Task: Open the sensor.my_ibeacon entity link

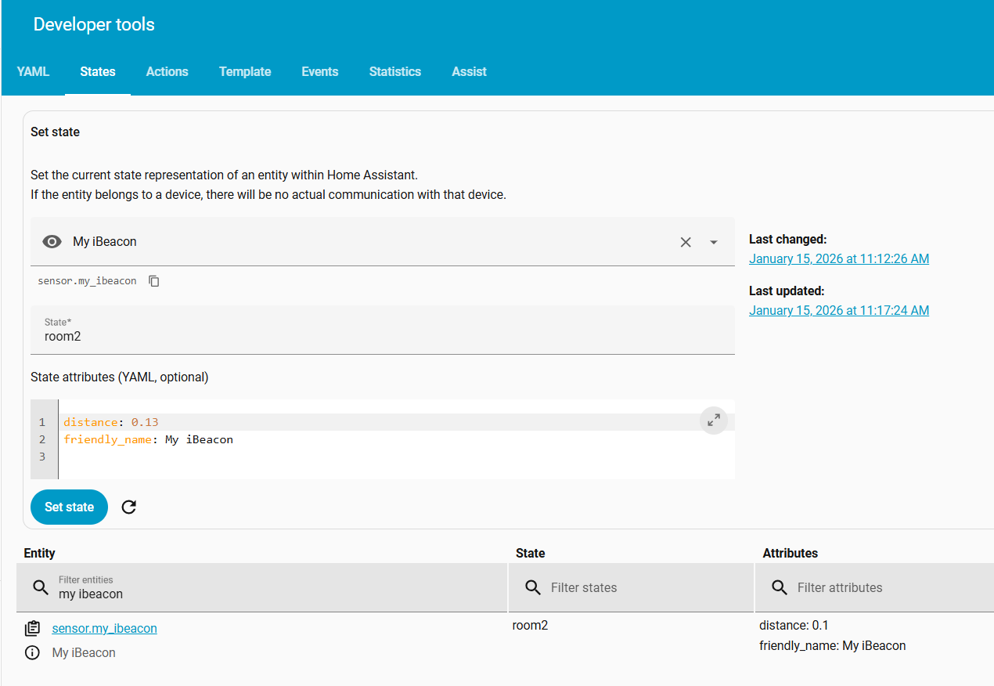Action: click(104, 628)
